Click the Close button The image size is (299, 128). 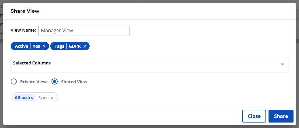tap(254, 116)
